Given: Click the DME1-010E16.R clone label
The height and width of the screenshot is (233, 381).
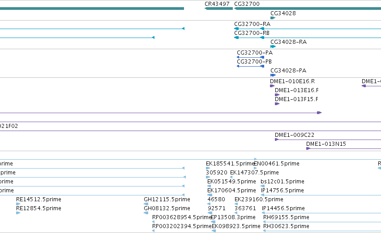Looking at the screenshot, I should click(x=292, y=81).
